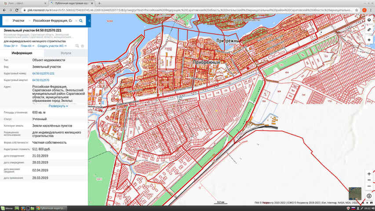
Task: Zoom in on the cadastral map
Action: [x=369, y=174]
